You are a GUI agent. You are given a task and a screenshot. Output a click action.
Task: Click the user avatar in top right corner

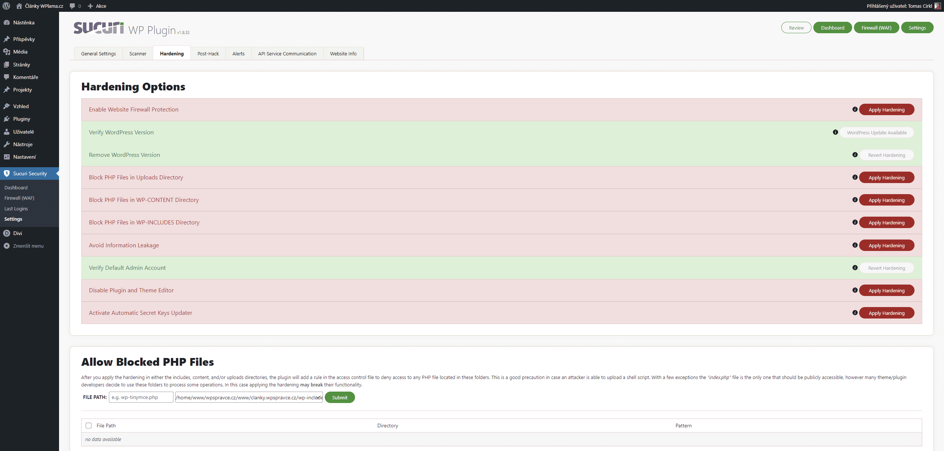(937, 6)
